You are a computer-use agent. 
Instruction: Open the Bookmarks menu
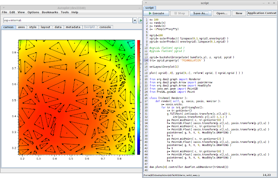coord(50,12)
